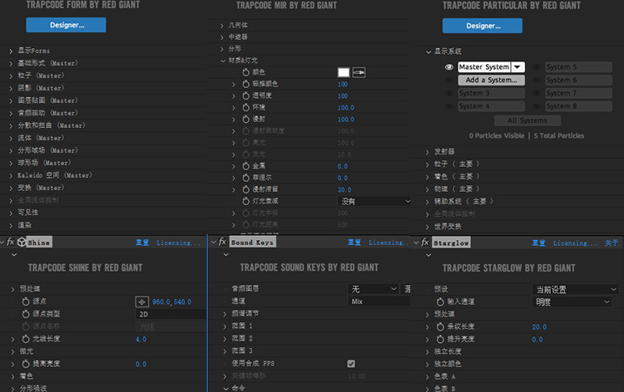Expand 可见性 in Form panel
The height and width of the screenshot is (392, 624).
11,213
